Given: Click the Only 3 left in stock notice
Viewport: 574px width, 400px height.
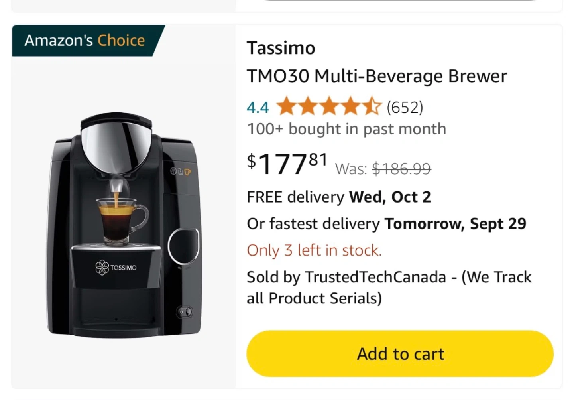Looking at the screenshot, I should click(314, 250).
